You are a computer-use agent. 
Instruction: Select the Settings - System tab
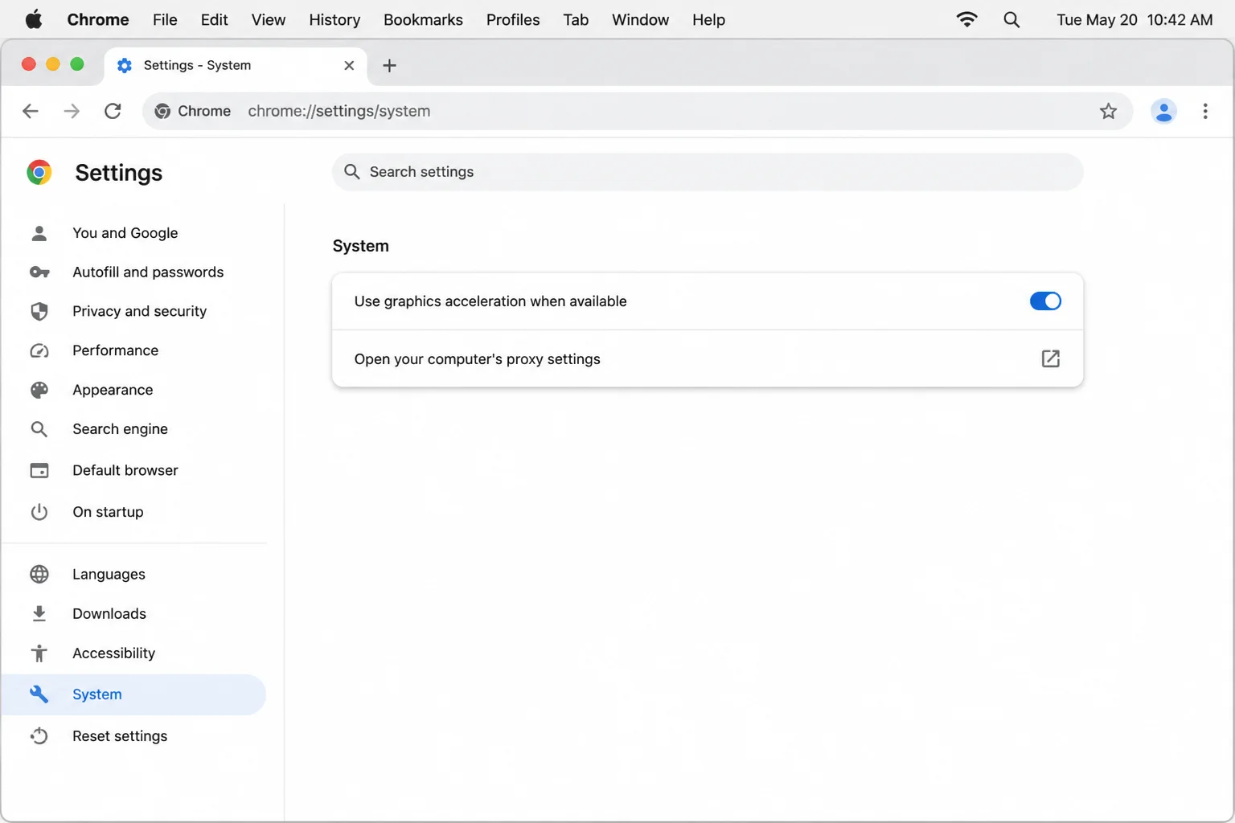[x=236, y=66]
